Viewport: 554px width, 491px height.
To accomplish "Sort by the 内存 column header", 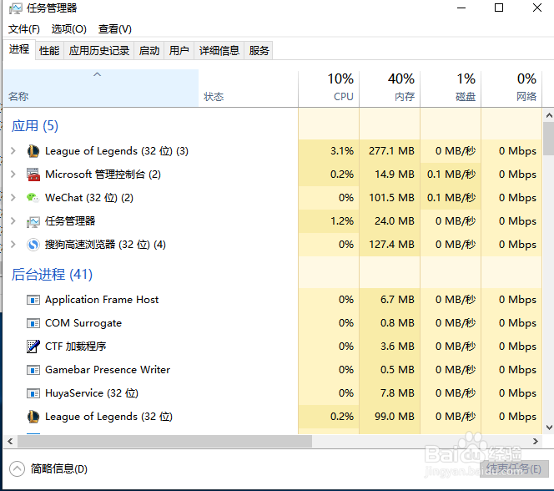I will point(390,88).
